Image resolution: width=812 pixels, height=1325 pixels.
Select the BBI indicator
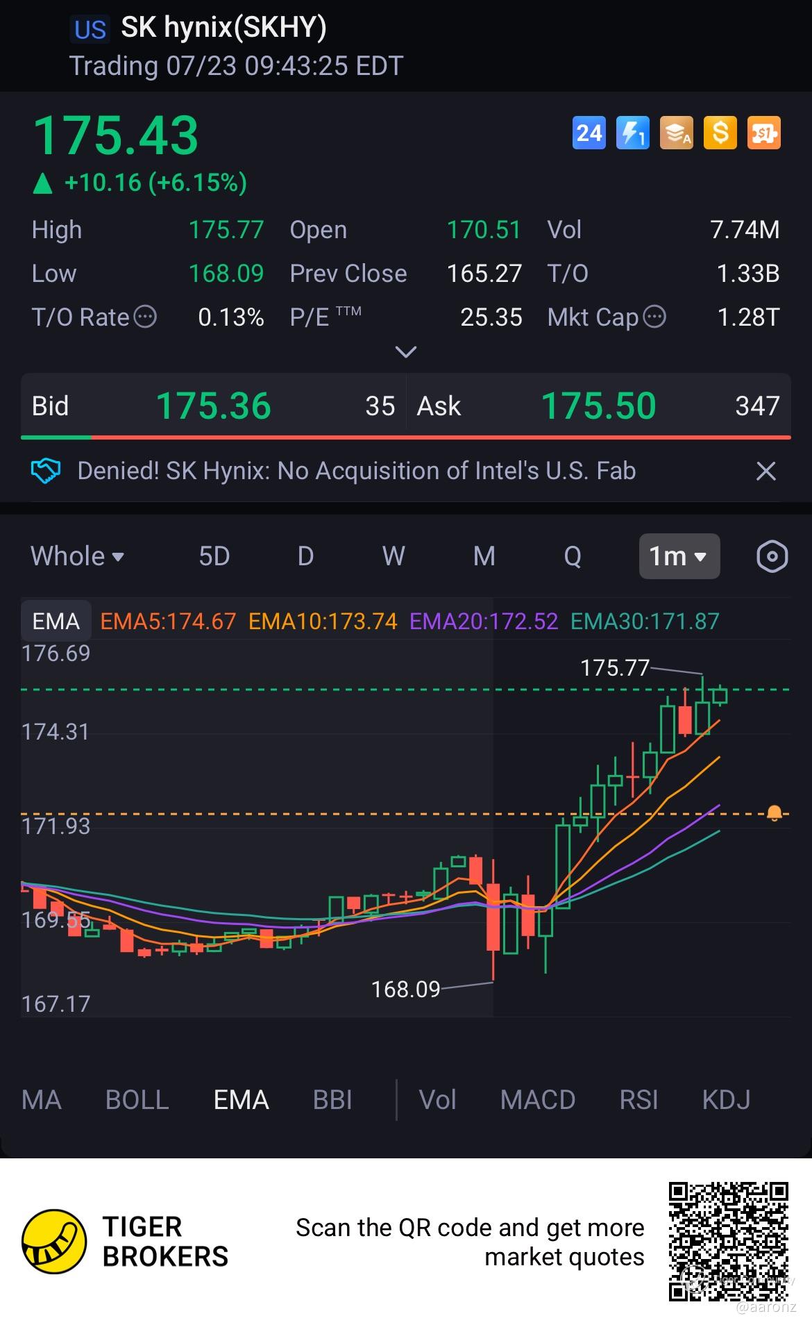coord(332,1100)
